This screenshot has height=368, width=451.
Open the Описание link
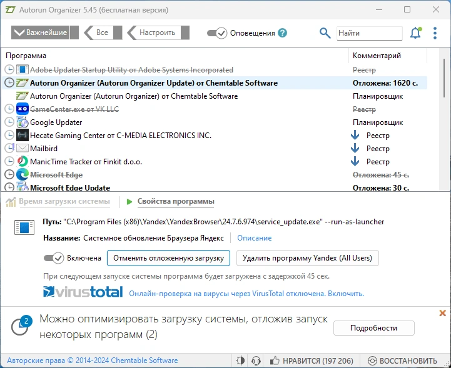click(254, 238)
